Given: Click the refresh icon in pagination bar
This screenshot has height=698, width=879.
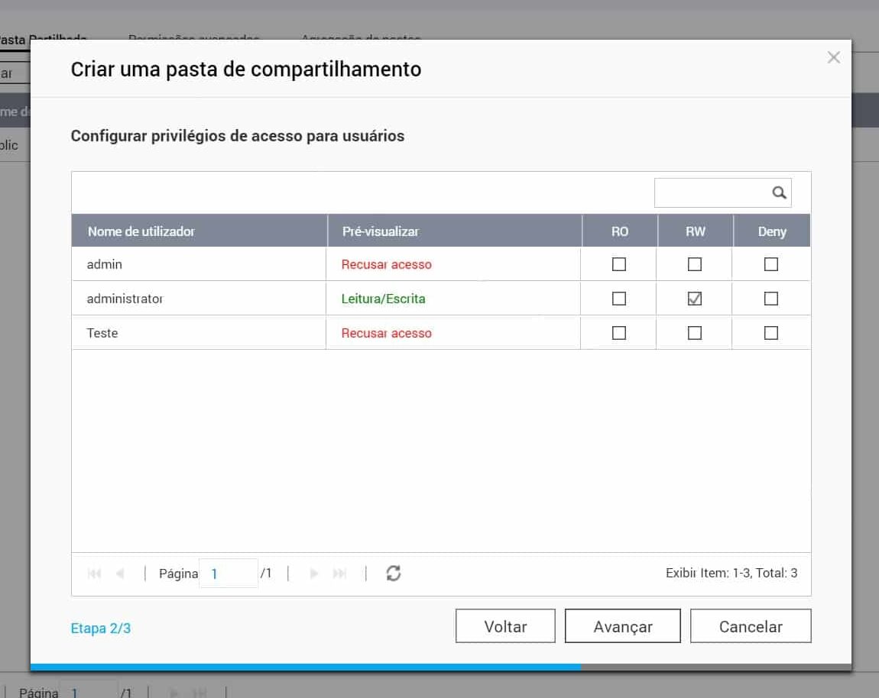Looking at the screenshot, I should 394,574.
